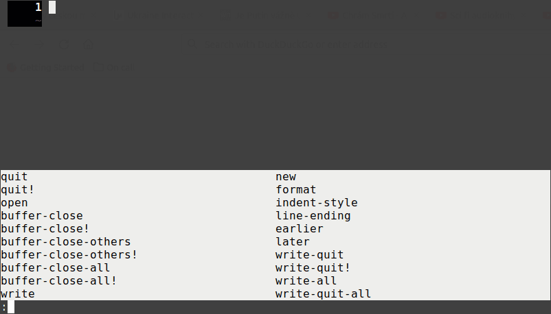Viewport: 551px width, 314px height.
Task: Click the colon command prompt input
Action: click(x=275, y=307)
